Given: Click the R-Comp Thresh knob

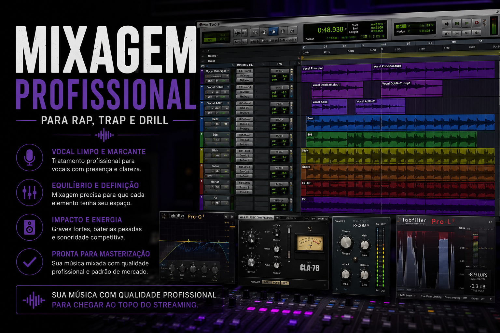Looking at the screenshot, I should 346,242.
